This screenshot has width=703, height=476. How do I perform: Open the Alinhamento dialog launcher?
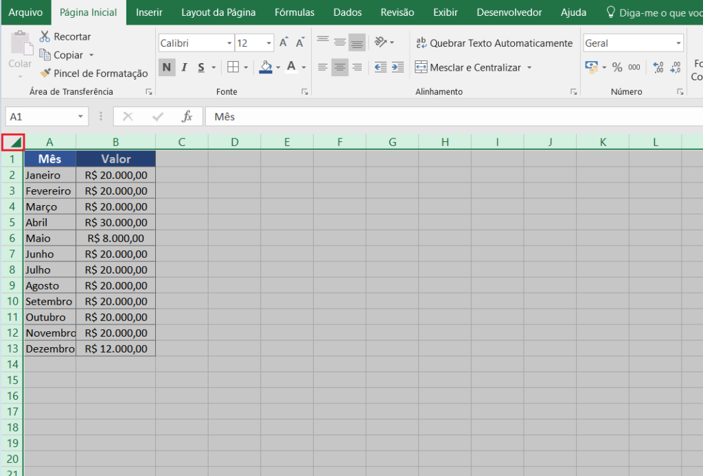tap(573, 92)
